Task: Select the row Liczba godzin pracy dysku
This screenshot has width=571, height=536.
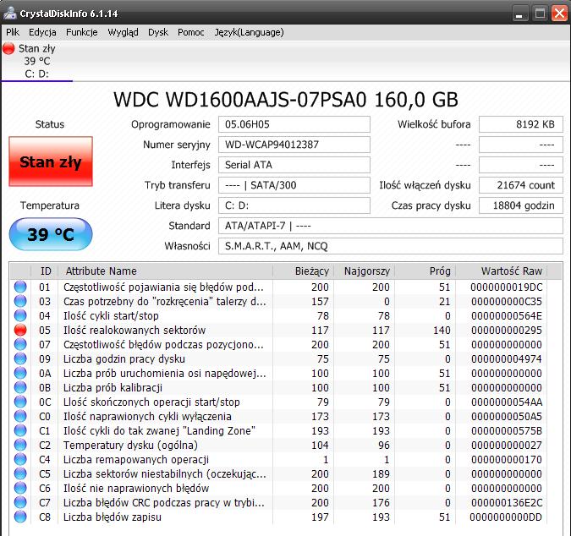Action: [x=278, y=358]
